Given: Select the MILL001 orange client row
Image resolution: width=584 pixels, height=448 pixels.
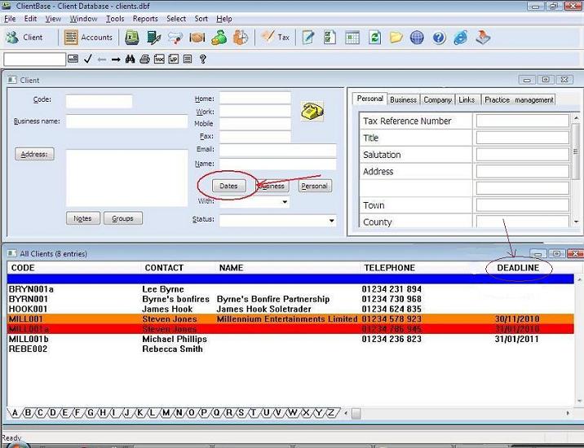Looking at the screenshot, I should pyautogui.click(x=290, y=318).
